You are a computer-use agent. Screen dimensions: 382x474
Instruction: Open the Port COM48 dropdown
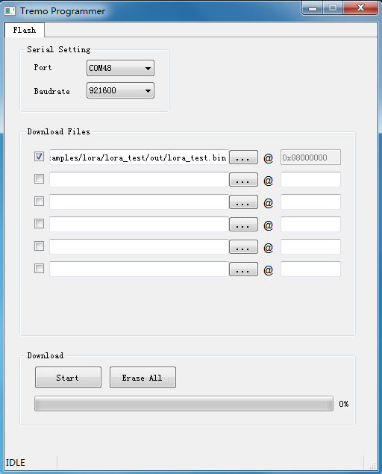click(x=120, y=68)
